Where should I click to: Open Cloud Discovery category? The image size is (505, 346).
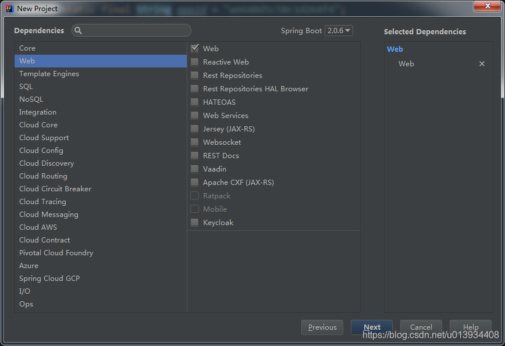tap(101, 163)
